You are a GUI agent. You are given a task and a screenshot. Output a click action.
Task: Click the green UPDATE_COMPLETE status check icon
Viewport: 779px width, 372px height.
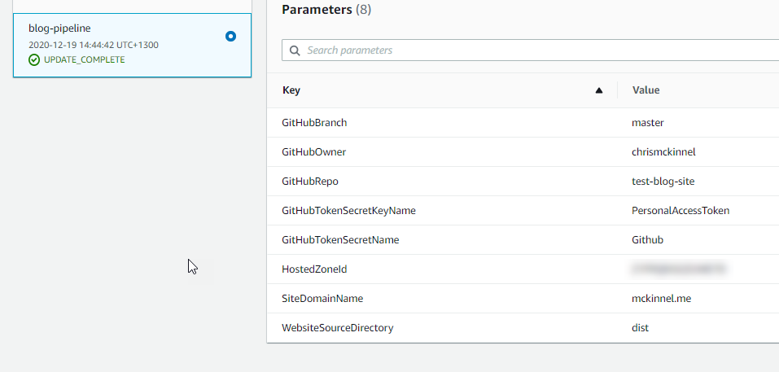(x=34, y=59)
